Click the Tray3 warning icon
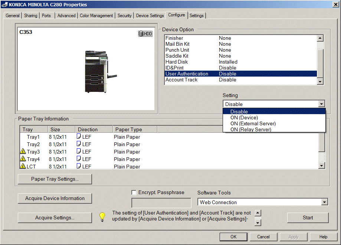The height and width of the screenshot is (245, 341). click(x=23, y=152)
